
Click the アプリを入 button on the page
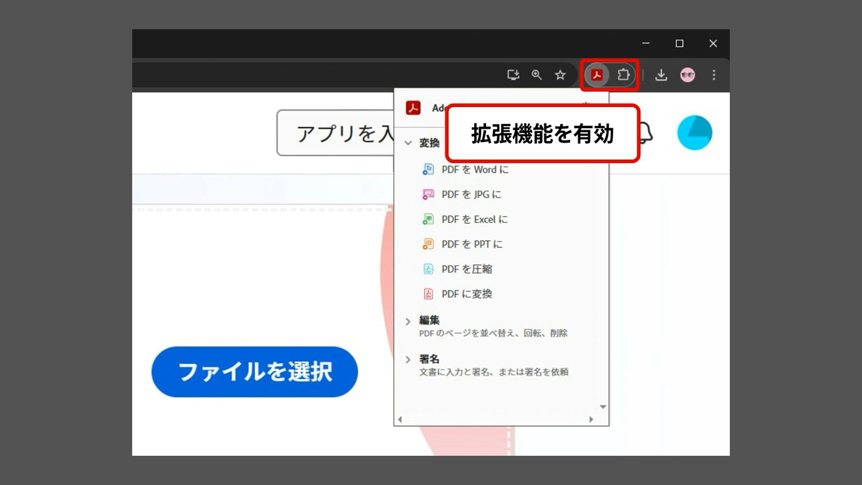coord(335,133)
